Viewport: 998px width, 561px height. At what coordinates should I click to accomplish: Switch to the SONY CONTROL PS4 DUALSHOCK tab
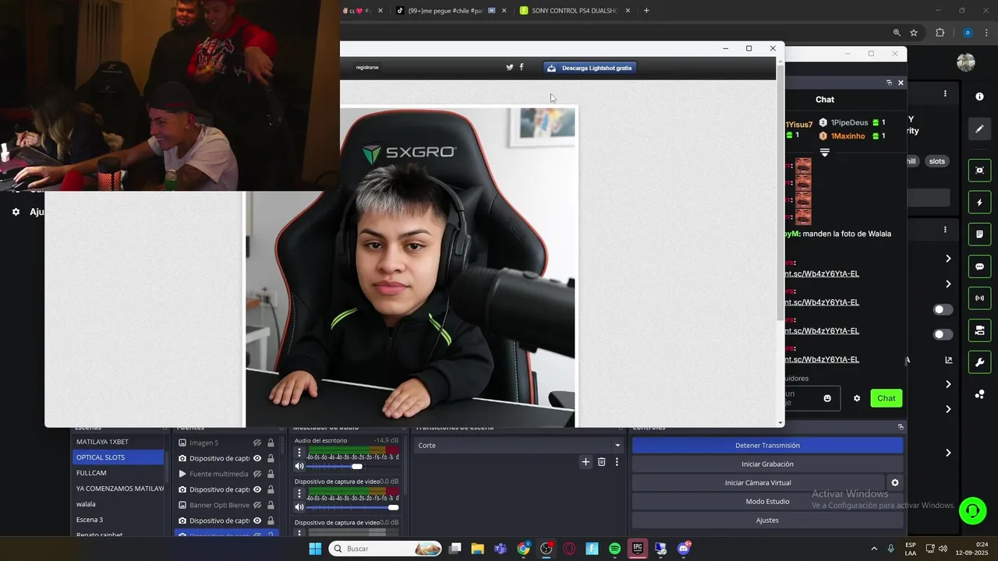pos(575,11)
